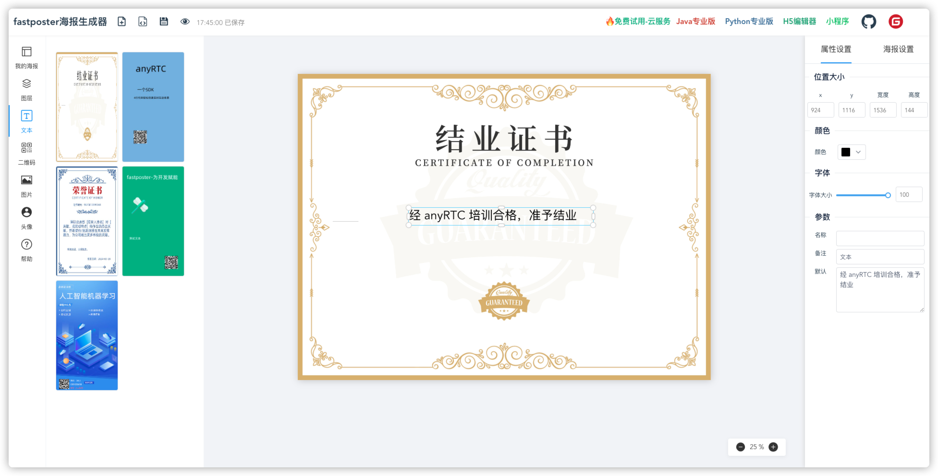
Task: Click the save disk icon
Action: coord(164,22)
